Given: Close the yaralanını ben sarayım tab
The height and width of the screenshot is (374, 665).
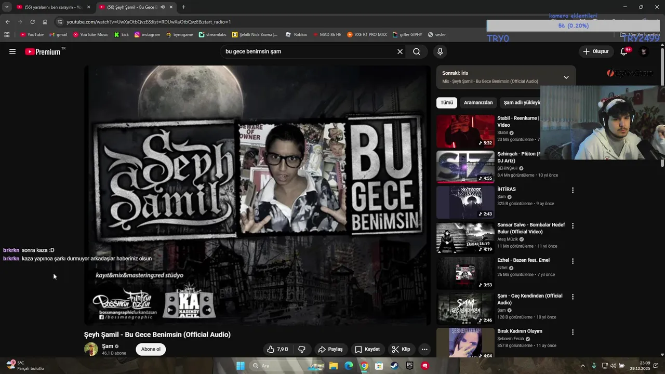Looking at the screenshot, I should point(88,7).
